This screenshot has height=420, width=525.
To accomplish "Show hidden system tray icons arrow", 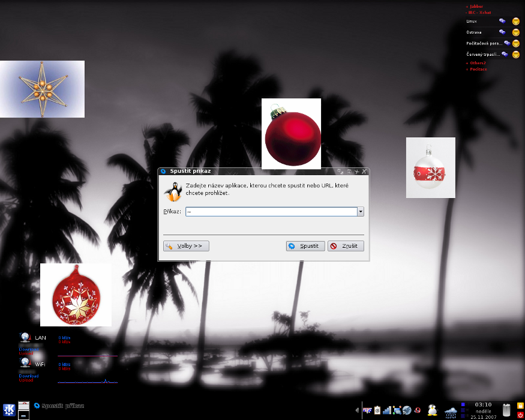I will coord(358,410).
